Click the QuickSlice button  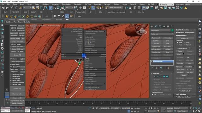pyautogui.click(x=180, y=63)
